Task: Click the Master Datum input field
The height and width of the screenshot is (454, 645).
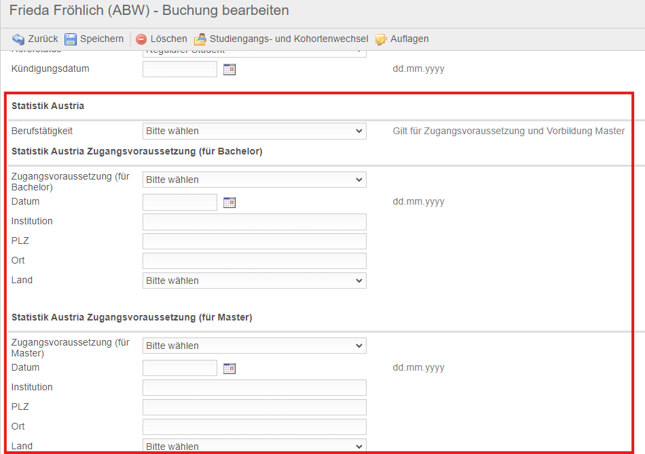Action: pos(180,368)
